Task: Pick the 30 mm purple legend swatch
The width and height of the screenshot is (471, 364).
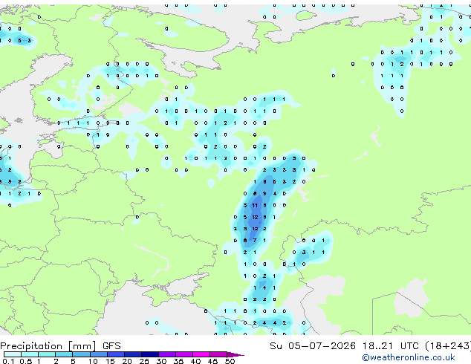Action: click(x=166, y=354)
